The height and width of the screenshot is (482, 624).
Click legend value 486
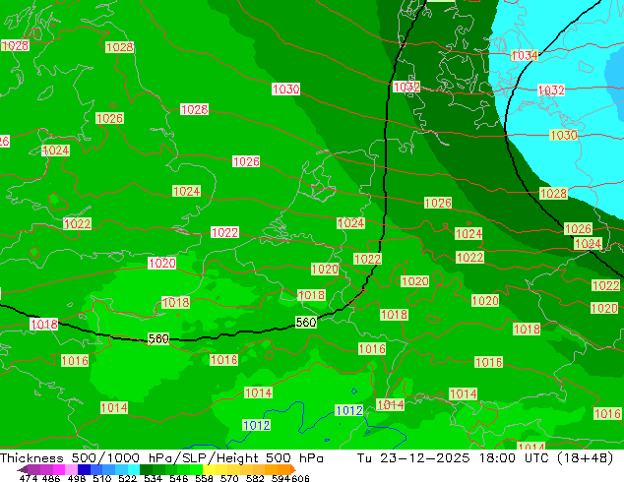tap(51, 478)
